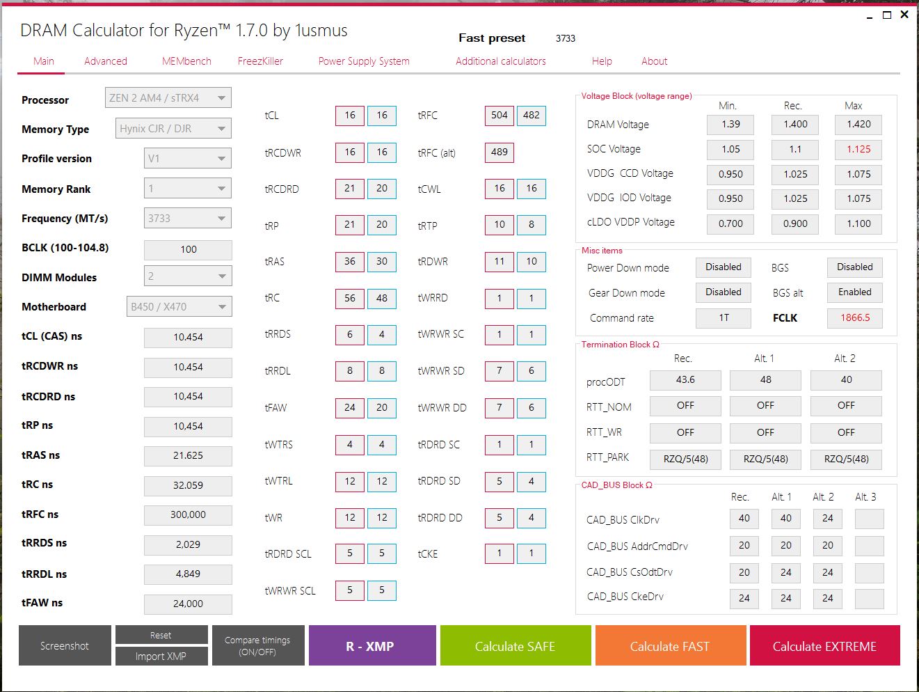Click the blue tFAW value 20
This screenshot has width=919, height=692.
tap(382, 408)
